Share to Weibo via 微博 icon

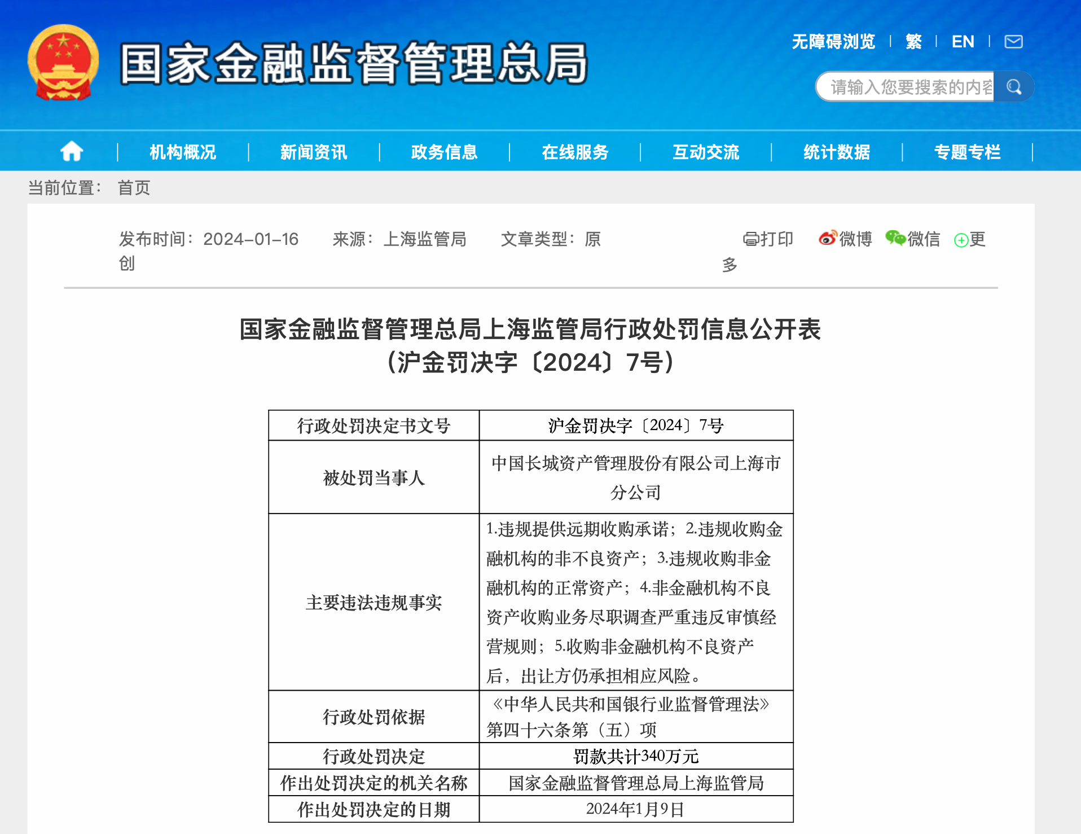[845, 239]
